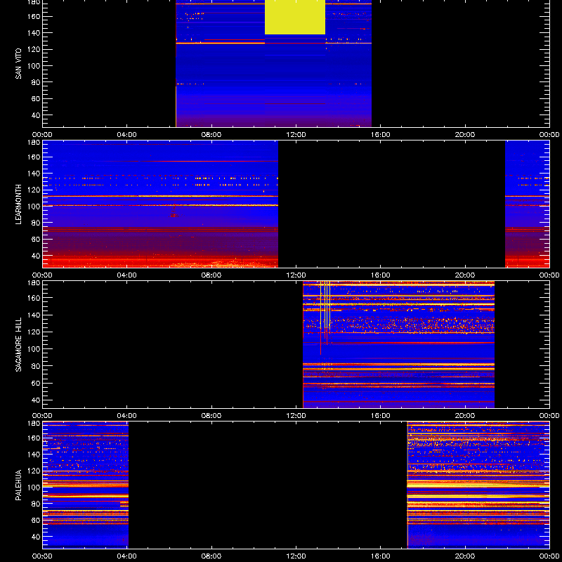Click Learmonth's 16:00 time tick label
The image size is (562, 562).
coord(381,275)
